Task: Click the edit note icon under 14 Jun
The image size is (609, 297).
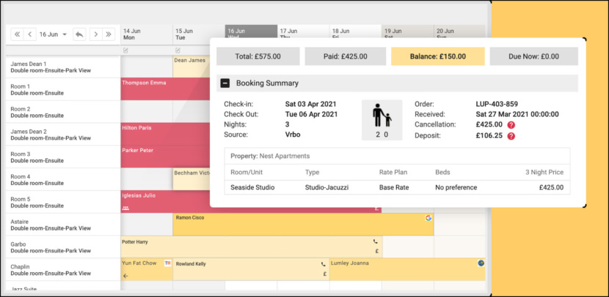Action: pyautogui.click(x=126, y=50)
